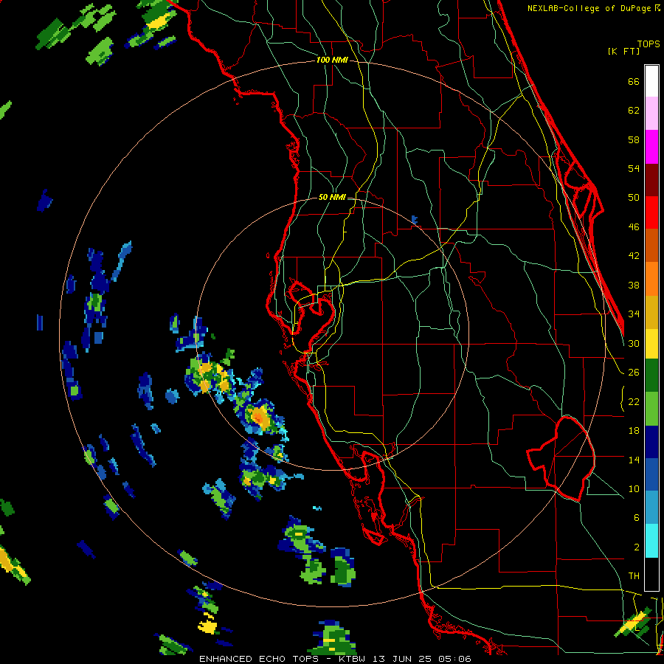Click the [K FT] units label
Viewport: 664px width, 664px height.
pos(623,51)
